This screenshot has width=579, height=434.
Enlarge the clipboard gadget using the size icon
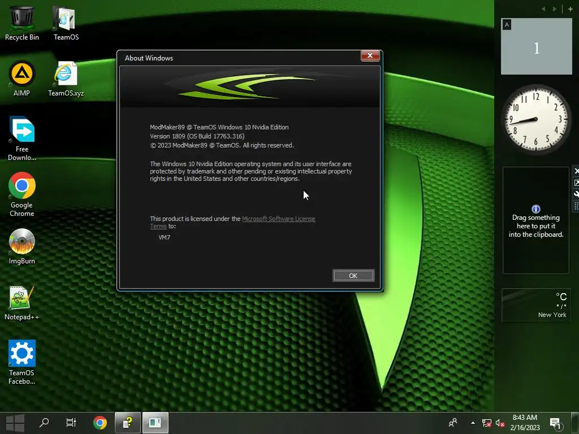(576, 183)
